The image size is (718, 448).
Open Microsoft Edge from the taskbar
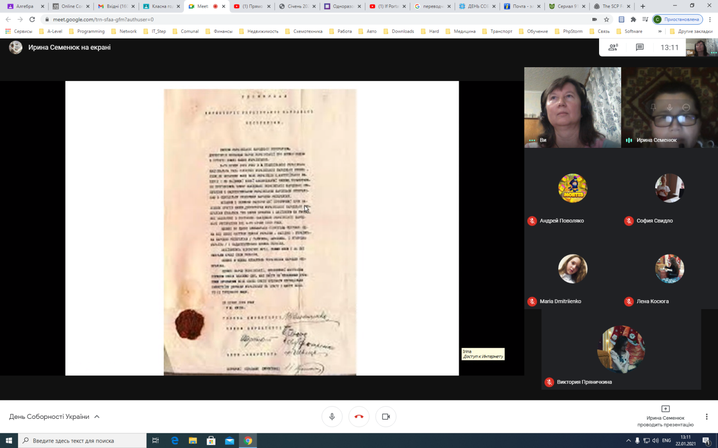click(175, 441)
